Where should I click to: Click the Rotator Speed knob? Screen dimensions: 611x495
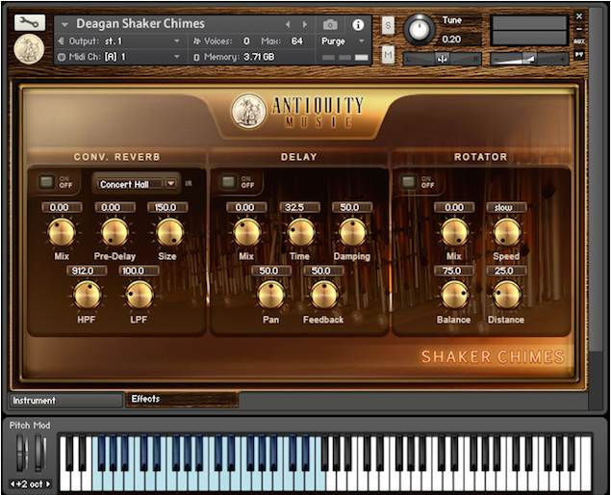click(x=506, y=233)
